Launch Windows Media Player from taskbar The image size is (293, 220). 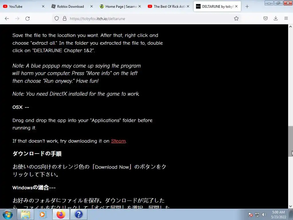tap(43, 214)
